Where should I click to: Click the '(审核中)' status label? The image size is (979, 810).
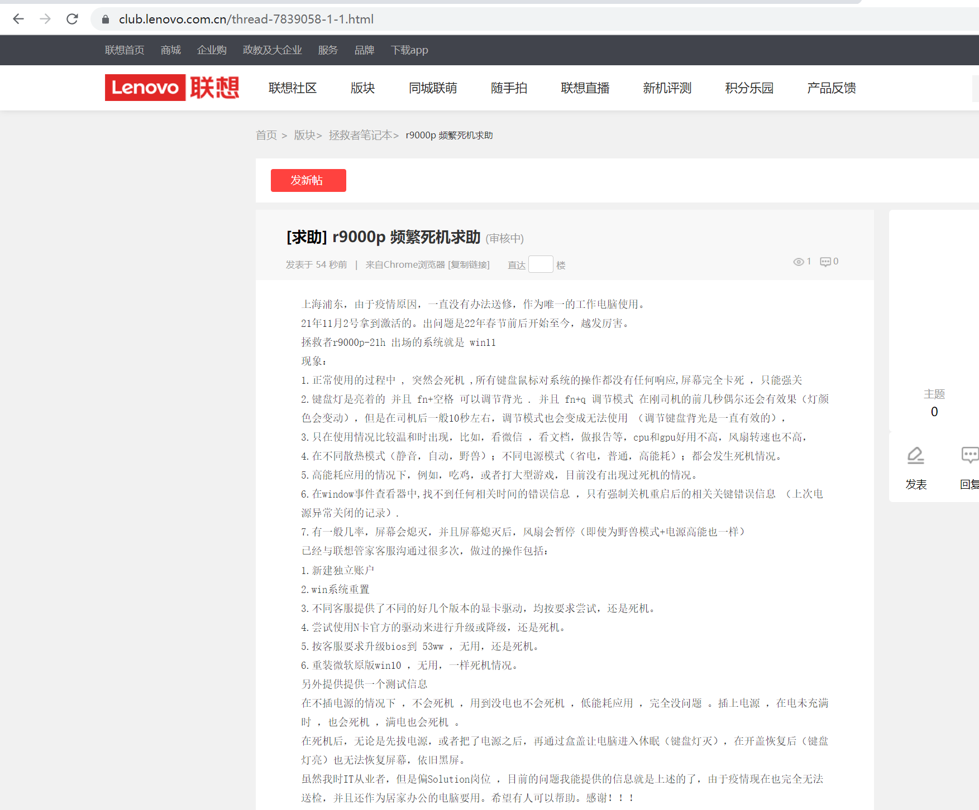click(x=505, y=239)
